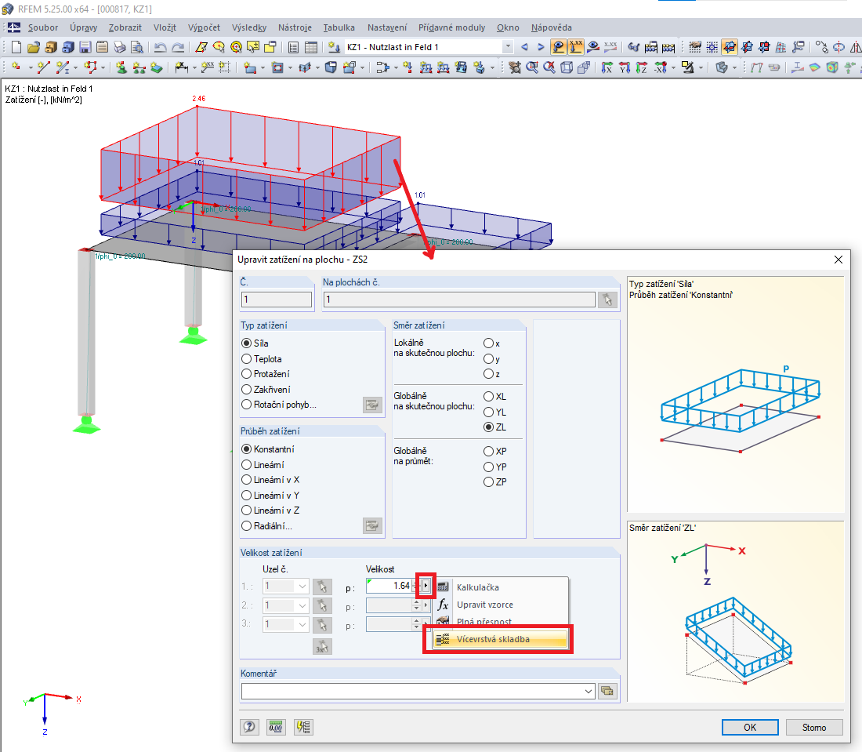Open the Výpočet menu
The image size is (862, 752).
point(204,27)
